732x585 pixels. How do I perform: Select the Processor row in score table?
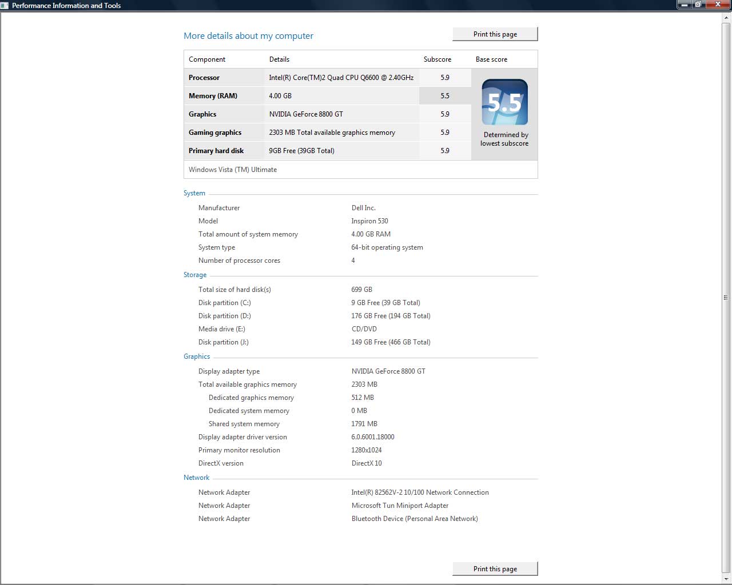(x=328, y=78)
